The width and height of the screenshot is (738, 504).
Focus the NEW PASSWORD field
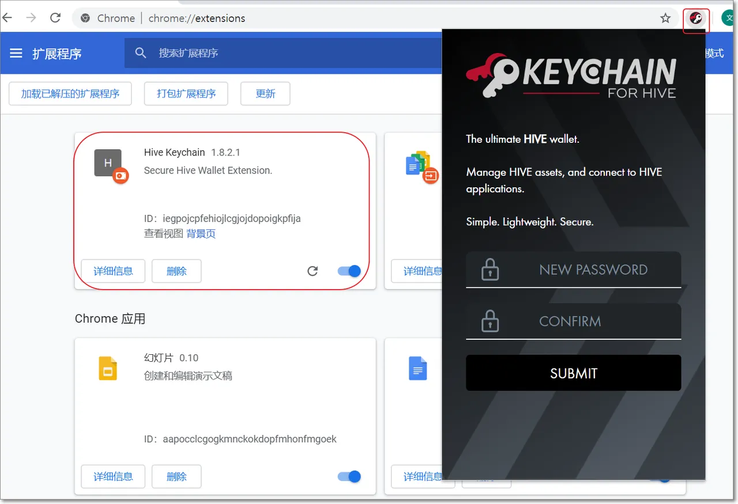(574, 270)
